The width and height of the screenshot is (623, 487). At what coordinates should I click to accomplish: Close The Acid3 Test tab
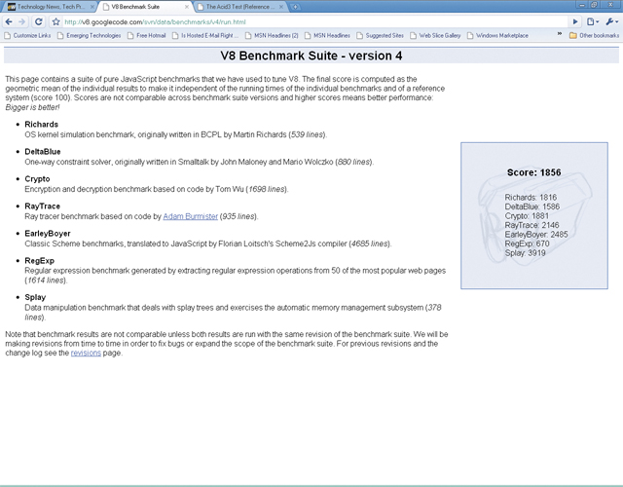click(x=281, y=7)
